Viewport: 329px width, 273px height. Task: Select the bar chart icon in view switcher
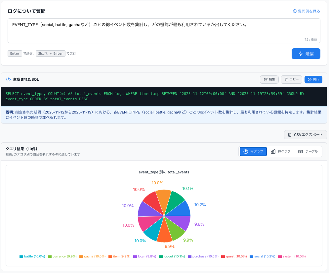coord(273,151)
